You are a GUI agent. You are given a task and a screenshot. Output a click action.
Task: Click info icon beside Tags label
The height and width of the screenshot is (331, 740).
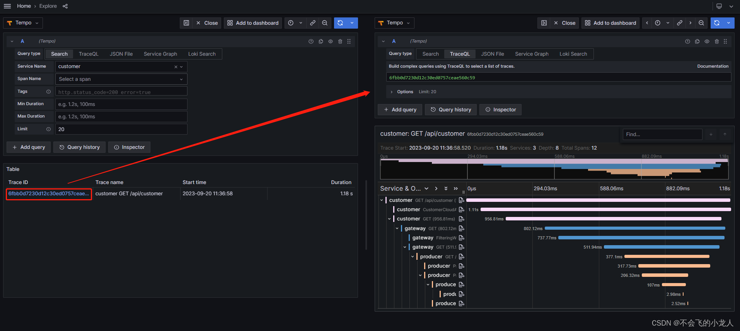tap(49, 92)
